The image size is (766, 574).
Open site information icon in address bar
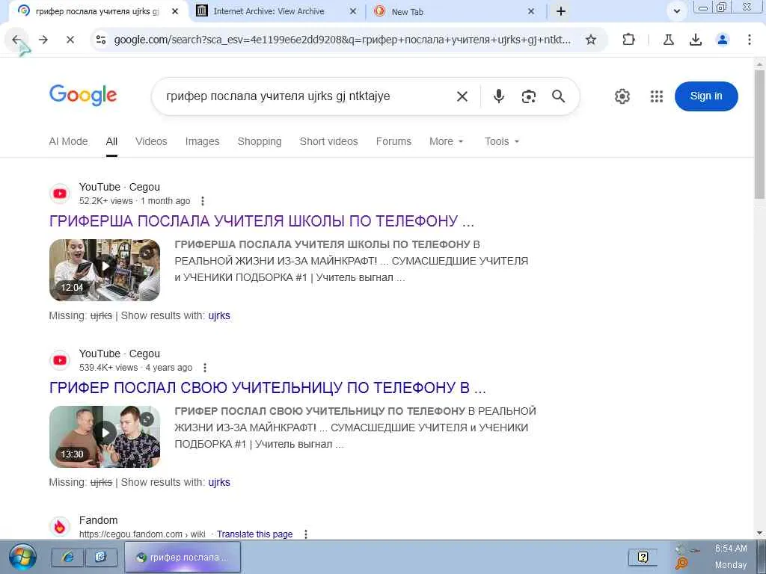101,40
